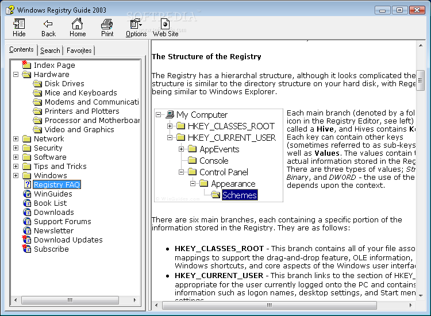Click the Downloads web page icon

(27, 212)
